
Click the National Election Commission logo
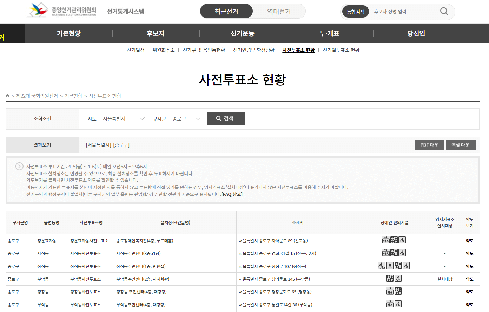tap(38, 10)
